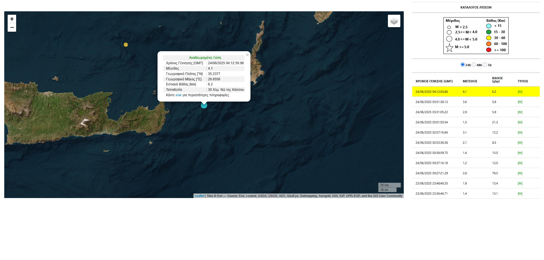The height and width of the screenshot is (260, 544).
Task: Click the cyan earthquake marker near Kasos
Action: point(204,105)
